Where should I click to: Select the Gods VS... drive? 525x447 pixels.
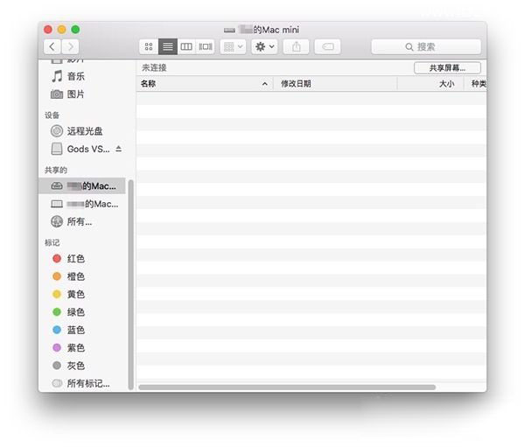[80, 149]
